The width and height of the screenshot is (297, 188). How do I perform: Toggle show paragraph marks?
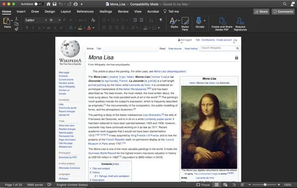click(x=161, y=20)
